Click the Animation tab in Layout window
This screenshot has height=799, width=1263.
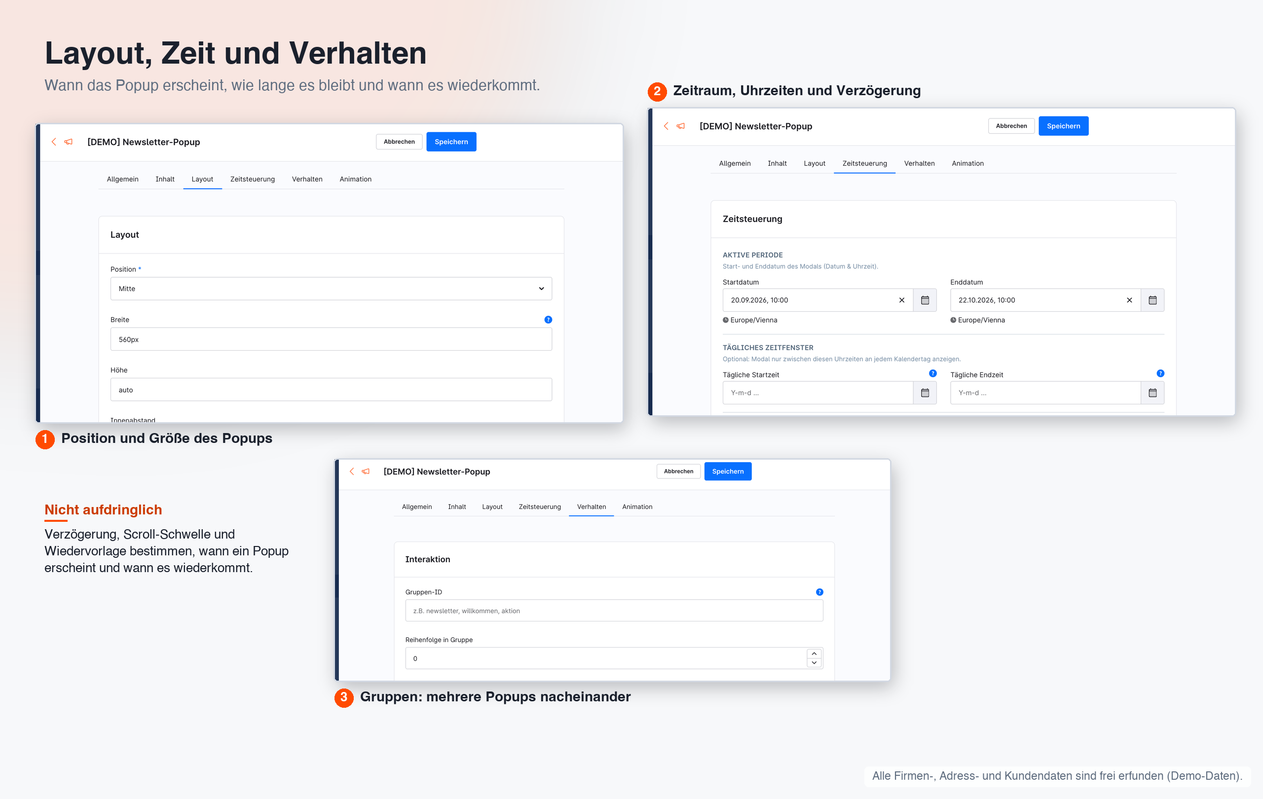click(x=355, y=179)
